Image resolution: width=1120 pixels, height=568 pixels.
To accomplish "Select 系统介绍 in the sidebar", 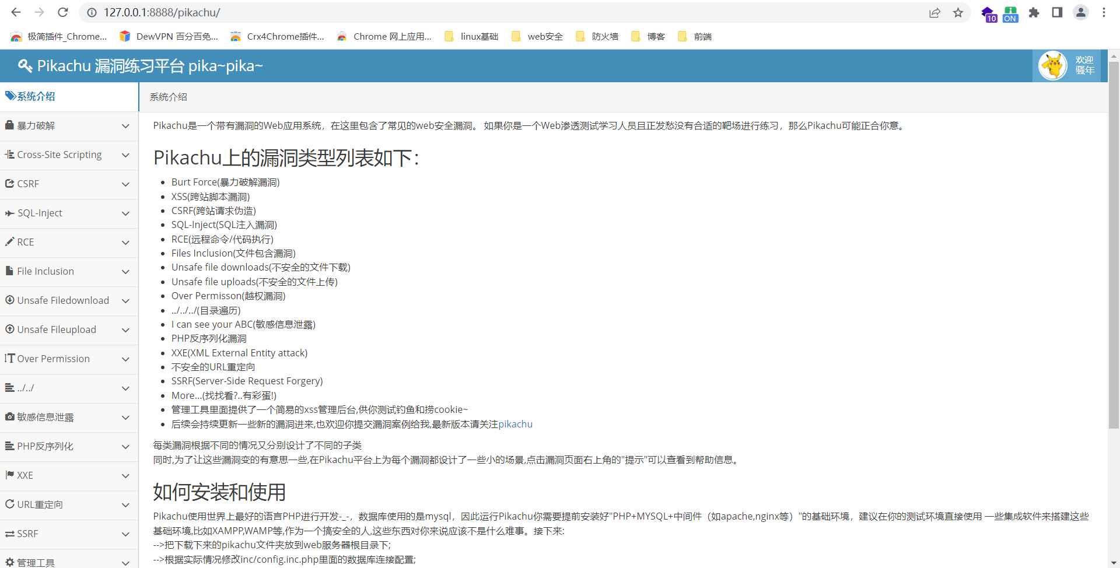I will click(69, 96).
